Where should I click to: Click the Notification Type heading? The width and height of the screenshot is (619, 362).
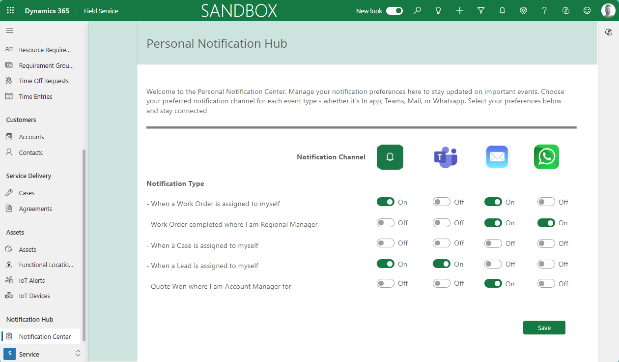click(x=175, y=183)
